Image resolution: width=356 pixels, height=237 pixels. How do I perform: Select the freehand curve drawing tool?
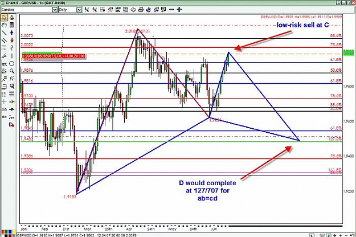coord(12,48)
